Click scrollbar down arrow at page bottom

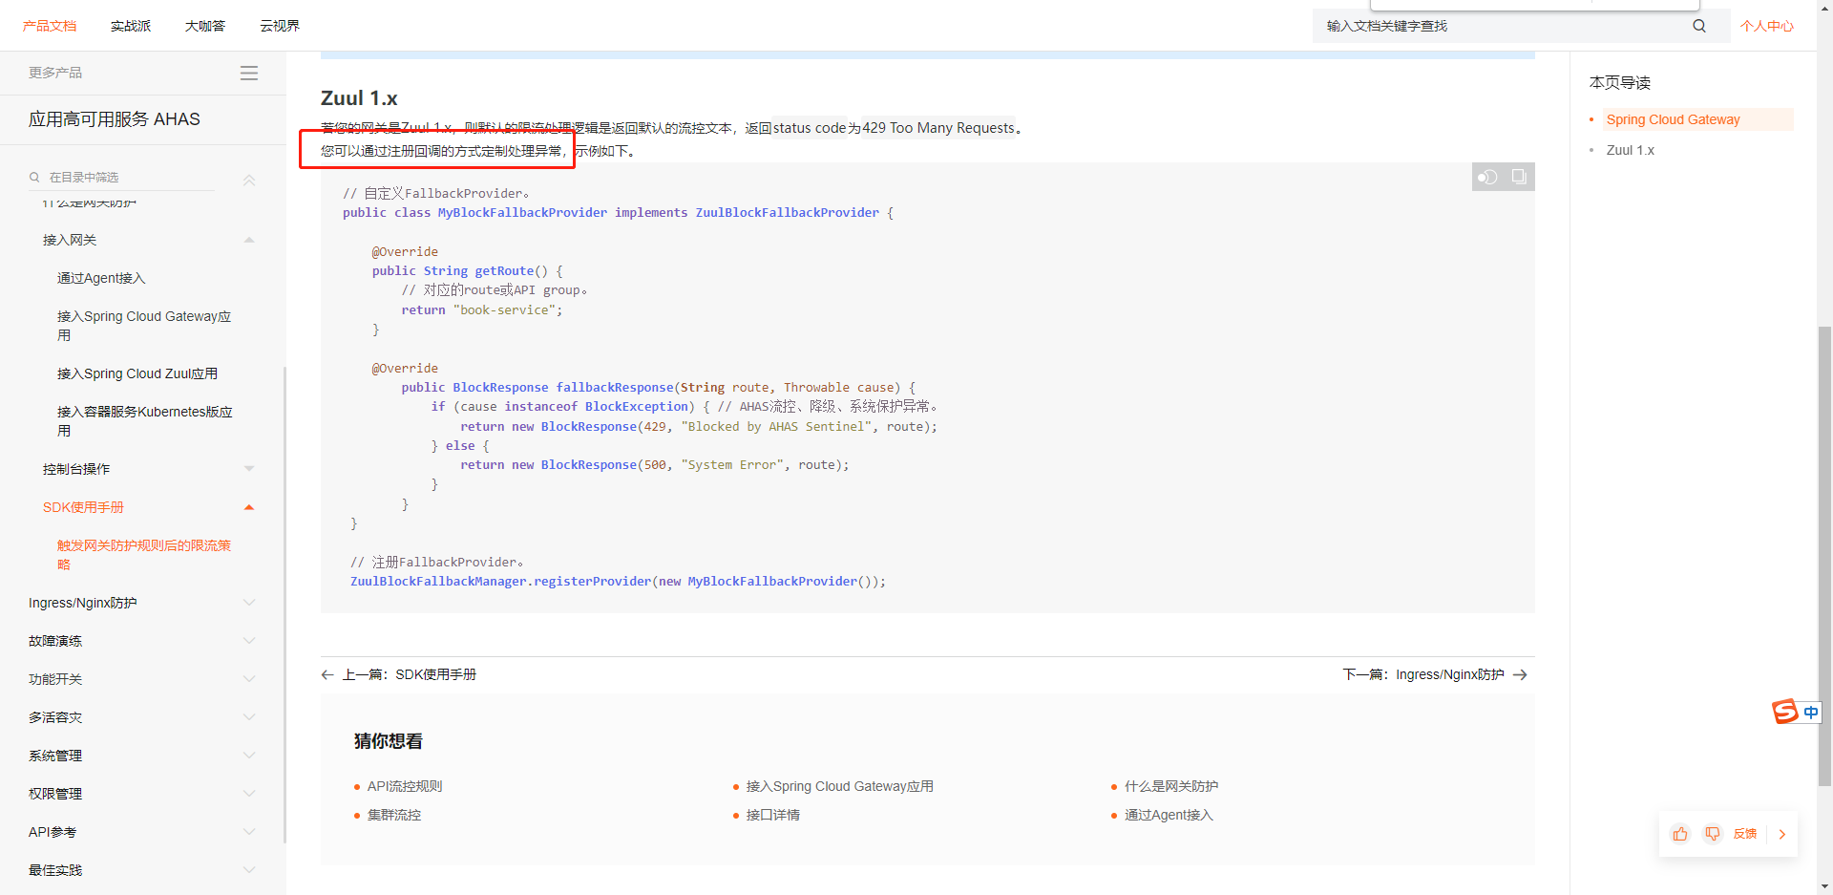(1824, 886)
